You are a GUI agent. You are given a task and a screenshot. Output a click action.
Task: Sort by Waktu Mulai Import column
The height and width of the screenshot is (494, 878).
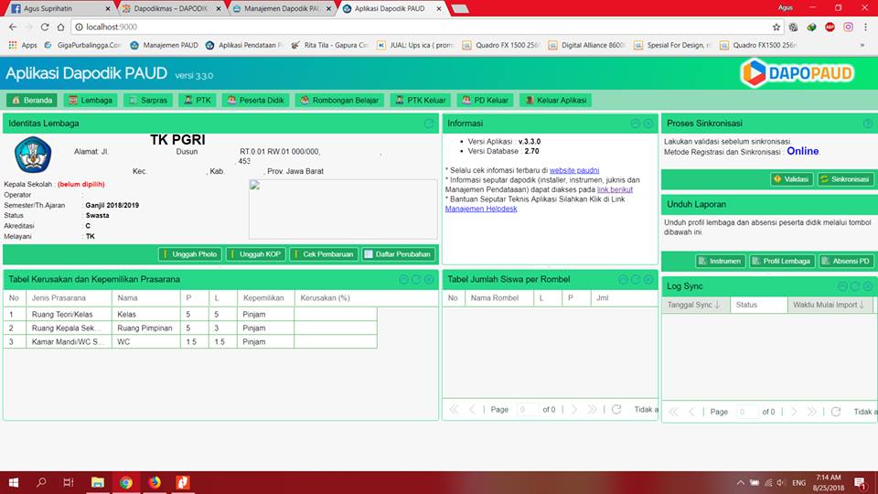tap(830, 305)
